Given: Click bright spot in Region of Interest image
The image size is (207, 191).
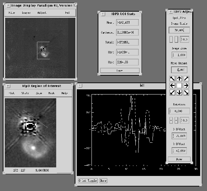Looking at the screenshot, I should click(33, 148).
